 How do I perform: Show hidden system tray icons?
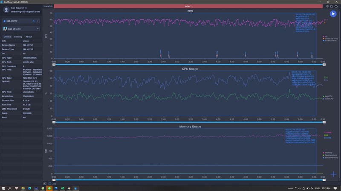pyautogui.click(x=299, y=188)
